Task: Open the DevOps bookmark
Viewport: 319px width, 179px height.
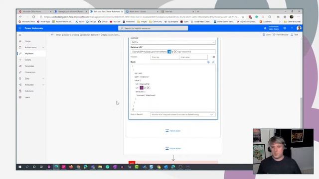Action: [x=91, y=22]
